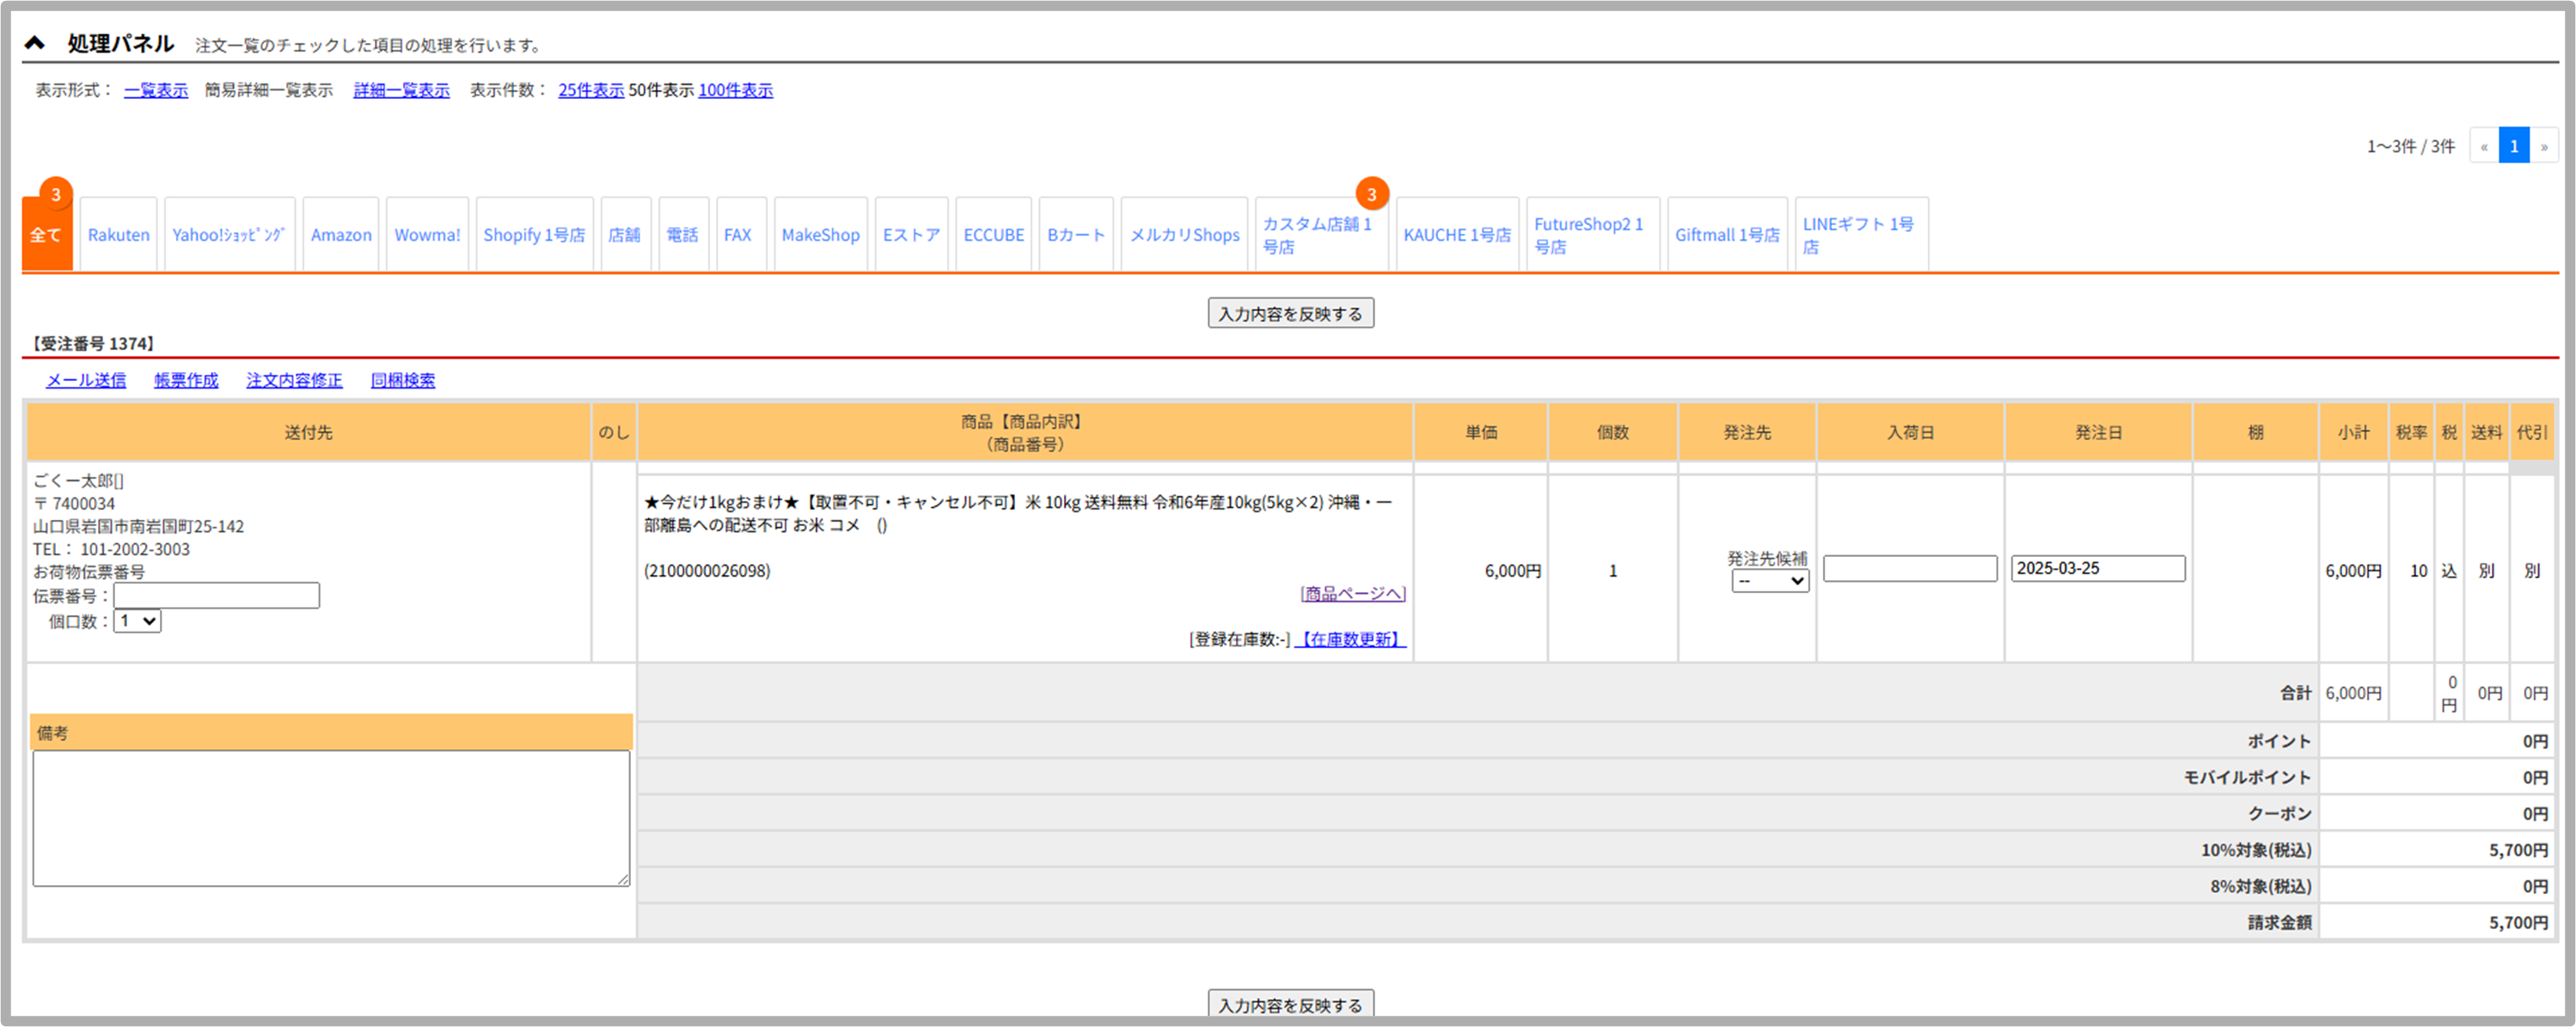The height and width of the screenshot is (1027, 2576).
Task: Click the bottom 入力内容を反映する button
Action: tap(1290, 1004)
